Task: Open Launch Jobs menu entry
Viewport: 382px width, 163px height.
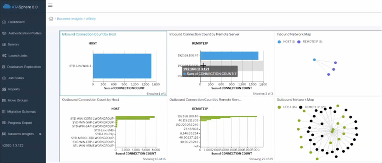Action: (18, 56)
